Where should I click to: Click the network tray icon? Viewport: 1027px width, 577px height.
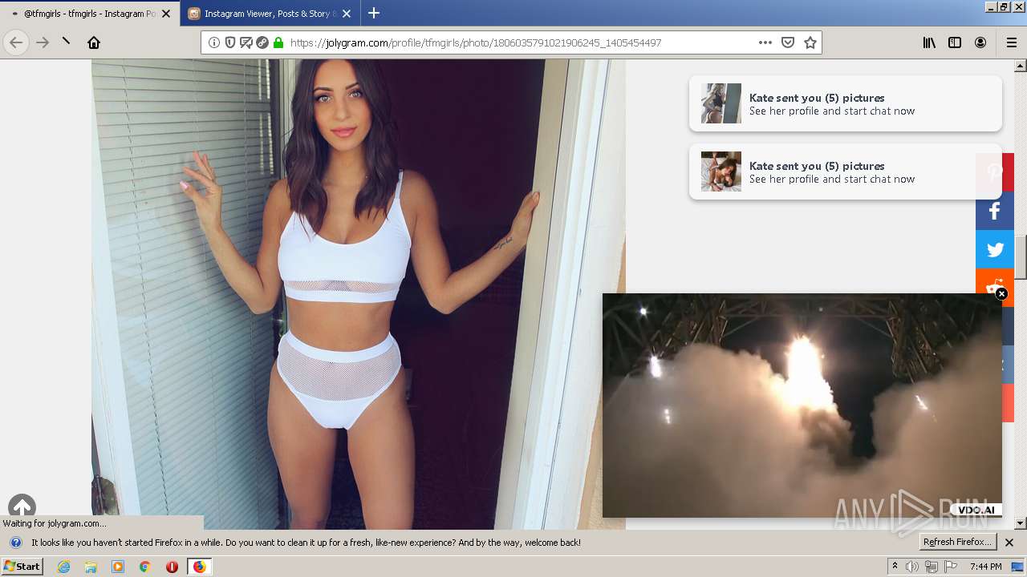click(931, 567)
